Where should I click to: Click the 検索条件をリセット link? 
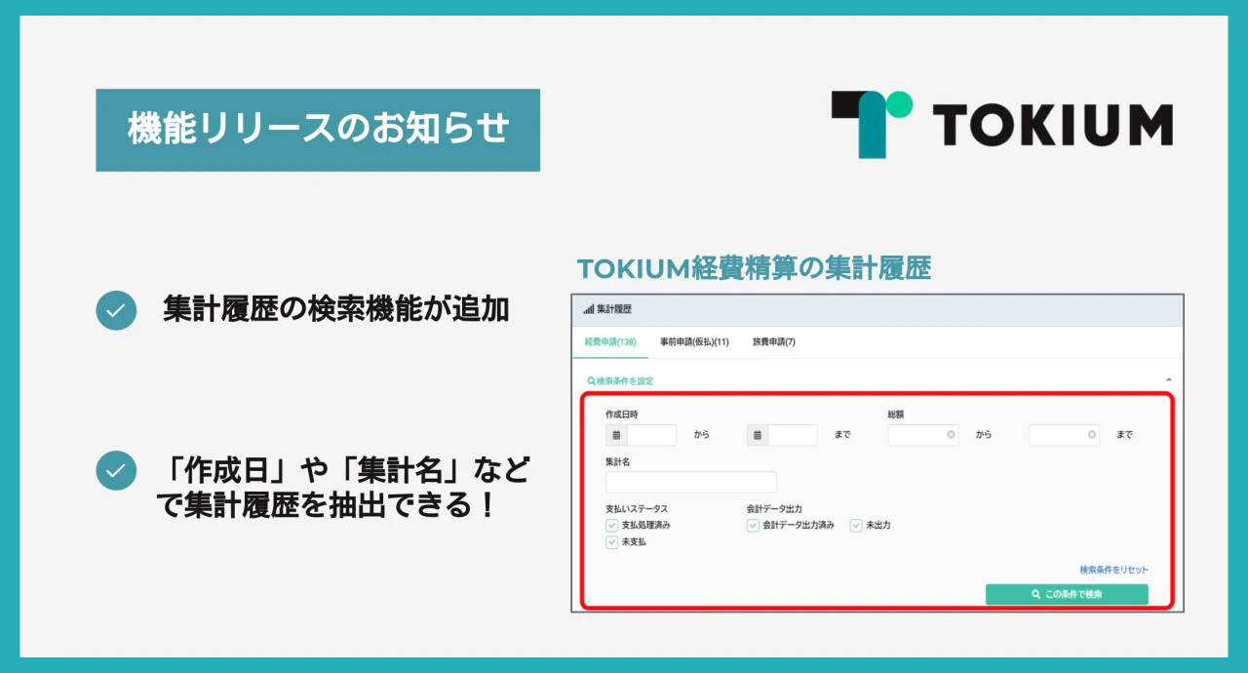pyautogui.click(x=1113, y=570)
